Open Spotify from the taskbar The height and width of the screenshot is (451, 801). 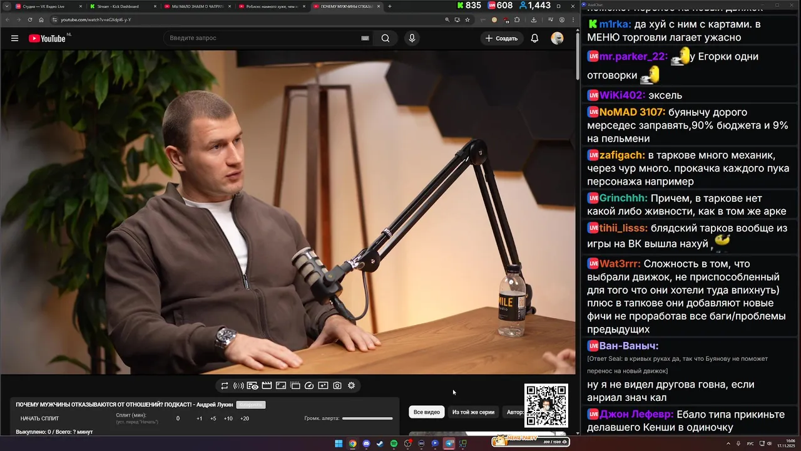[x=394, y=443]
